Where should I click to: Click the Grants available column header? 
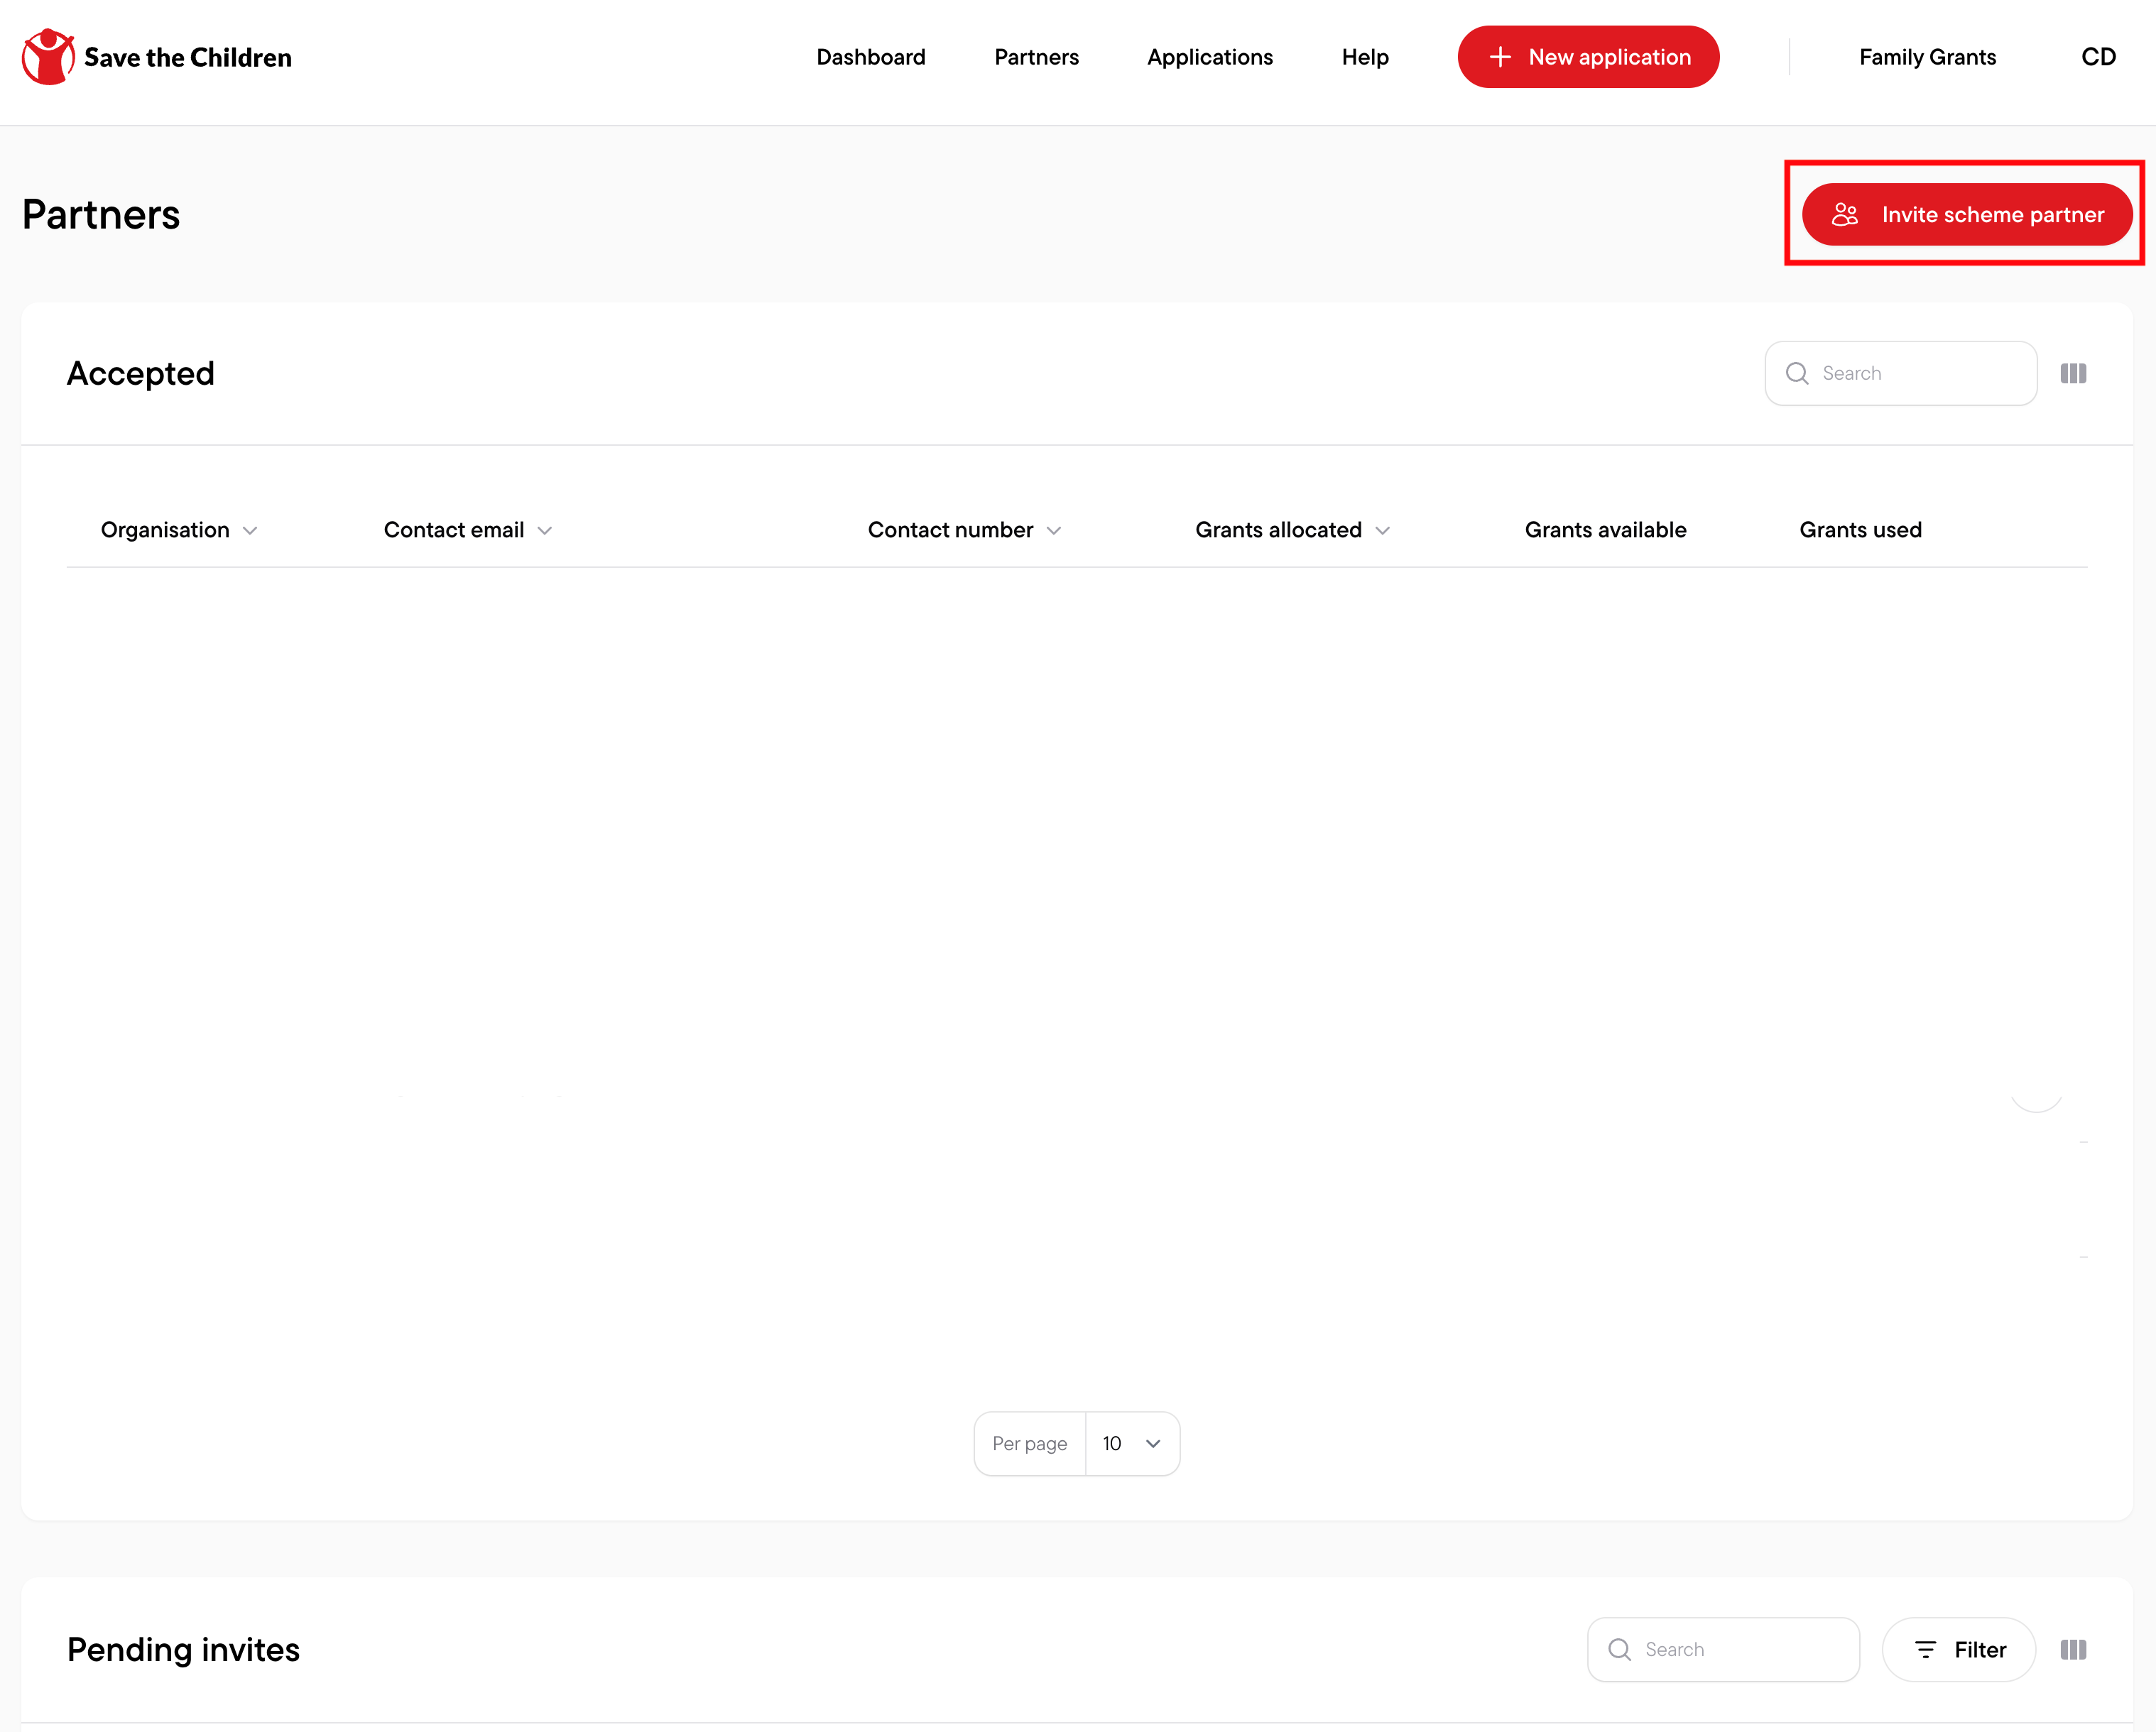click(1605, 530)
